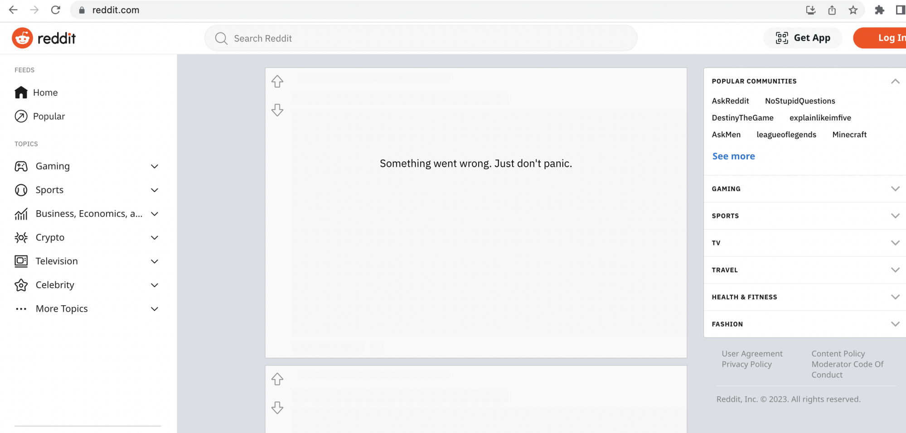The height and width of the screenshot is (433, 906).
Task: Click the Get App button
Action: tap(803, 38)
